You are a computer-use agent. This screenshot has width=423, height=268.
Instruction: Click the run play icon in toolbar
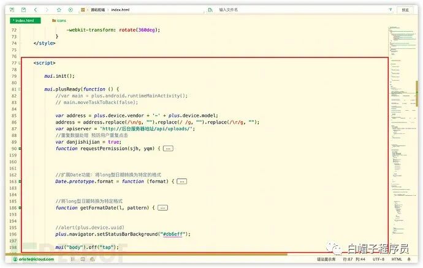70,10
